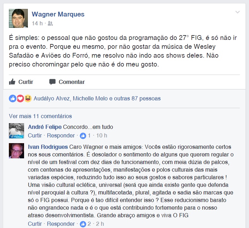Open Wagner Marques profile picture
This screenshot has height=228, width=249.
[18, 18]
